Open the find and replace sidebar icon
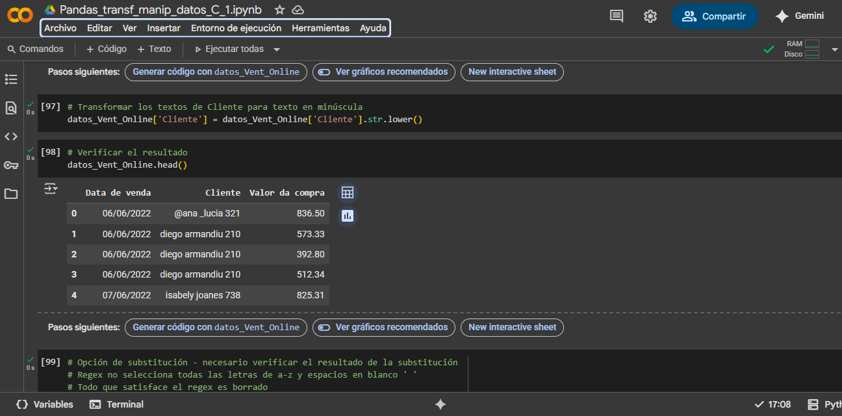 [11, 108]
